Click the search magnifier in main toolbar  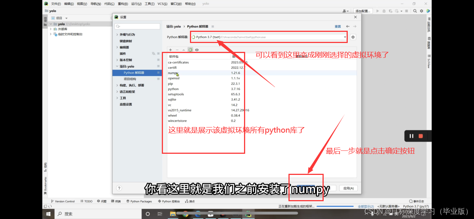(x=415, y=11)
